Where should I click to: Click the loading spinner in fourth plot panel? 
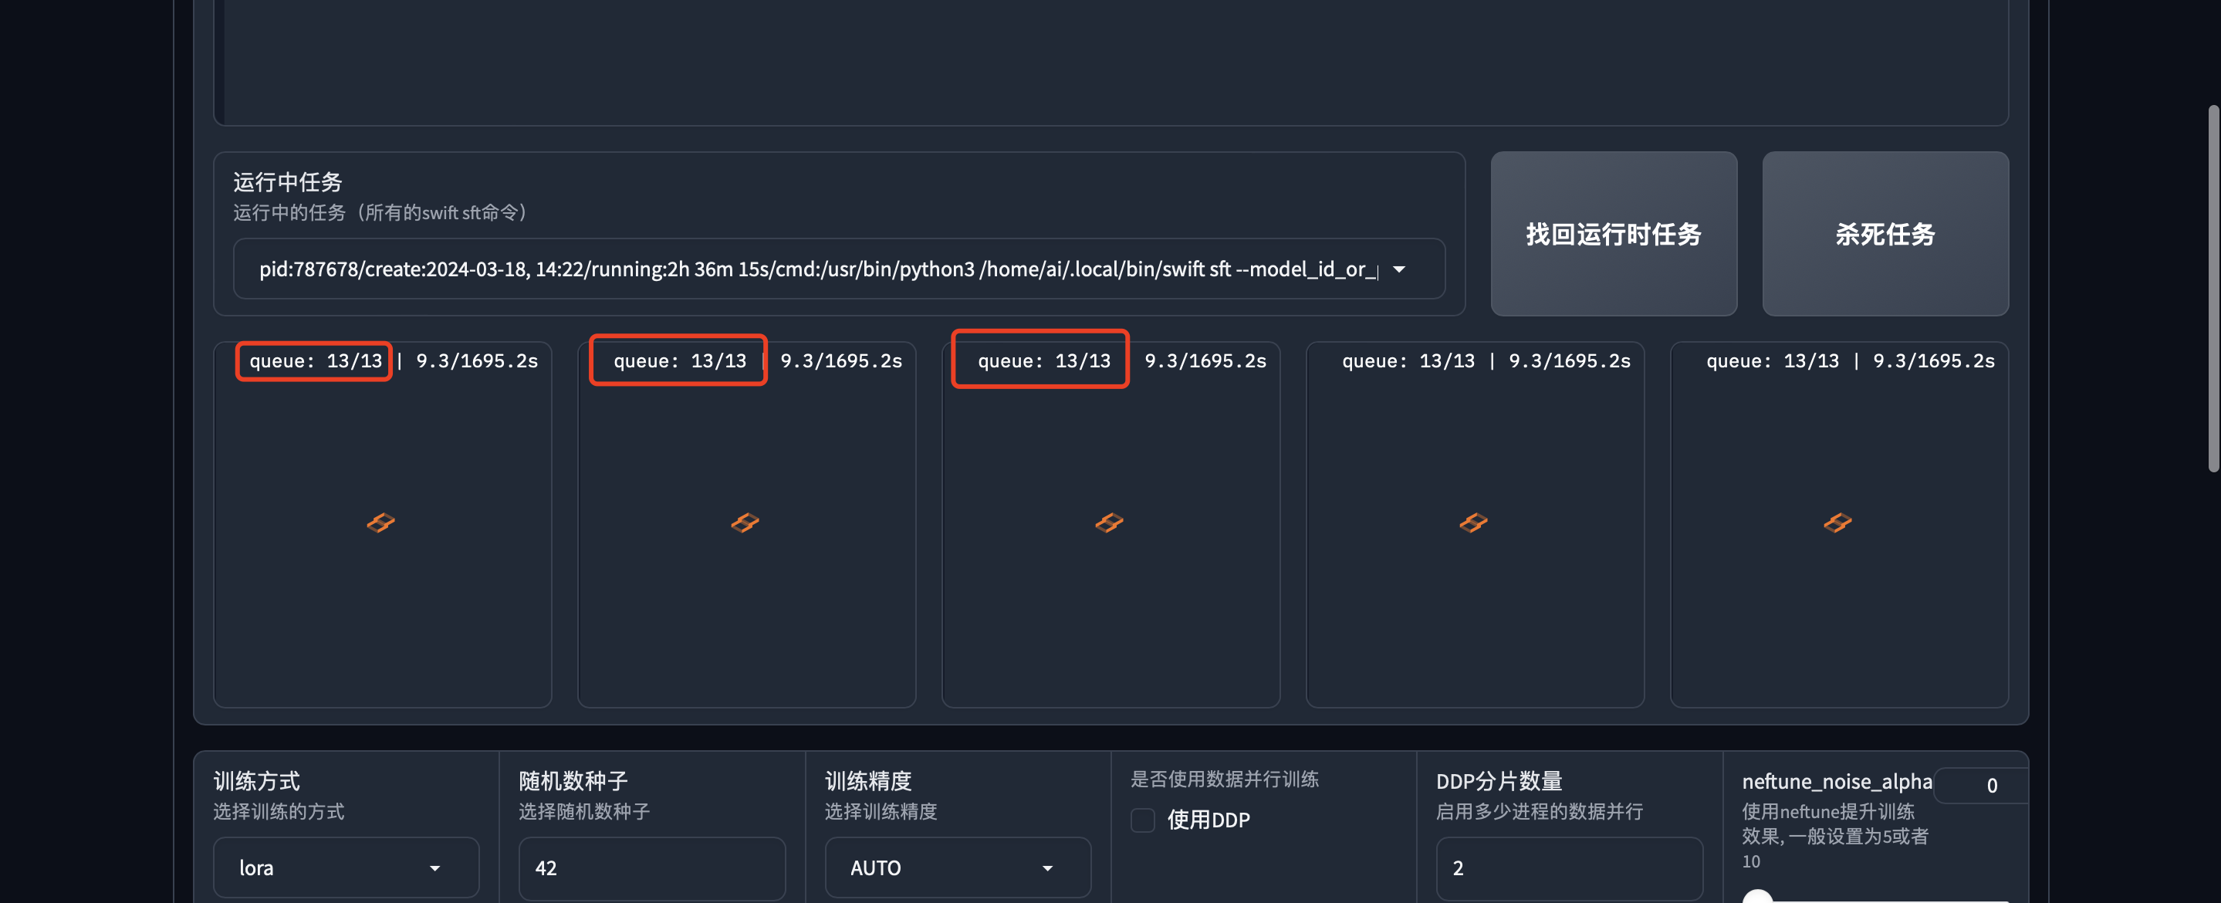click(1472, 522)
